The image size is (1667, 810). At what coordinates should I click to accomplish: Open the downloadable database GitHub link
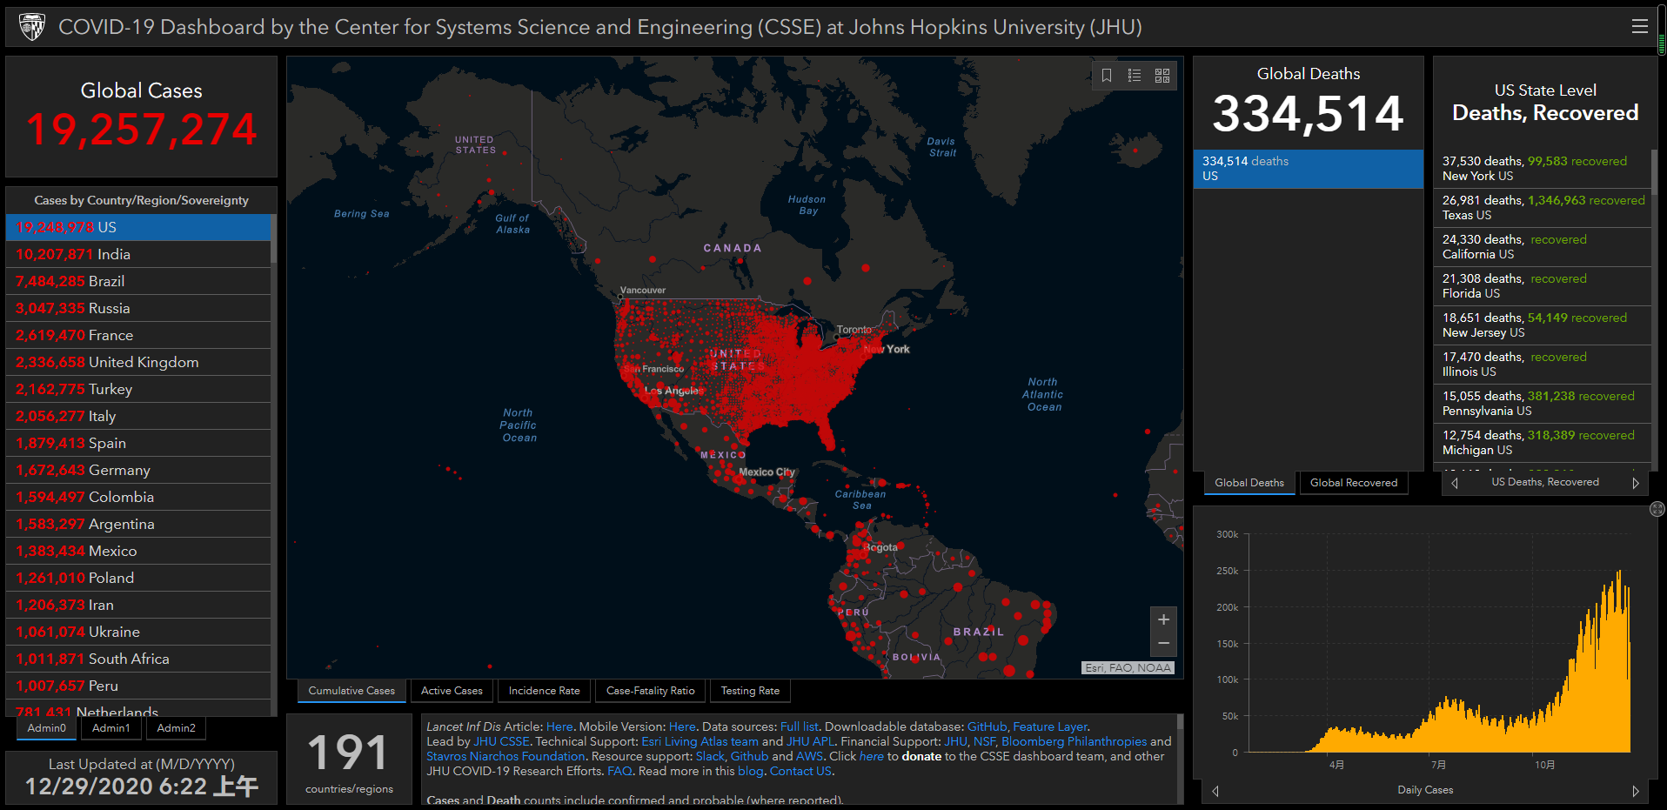click(x=987, y=726)
